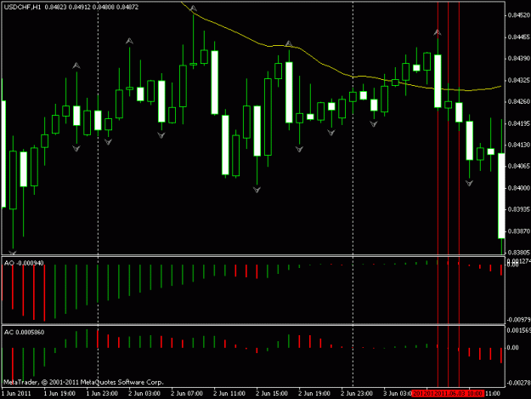Click the 0.84520 price axis label

519,15
